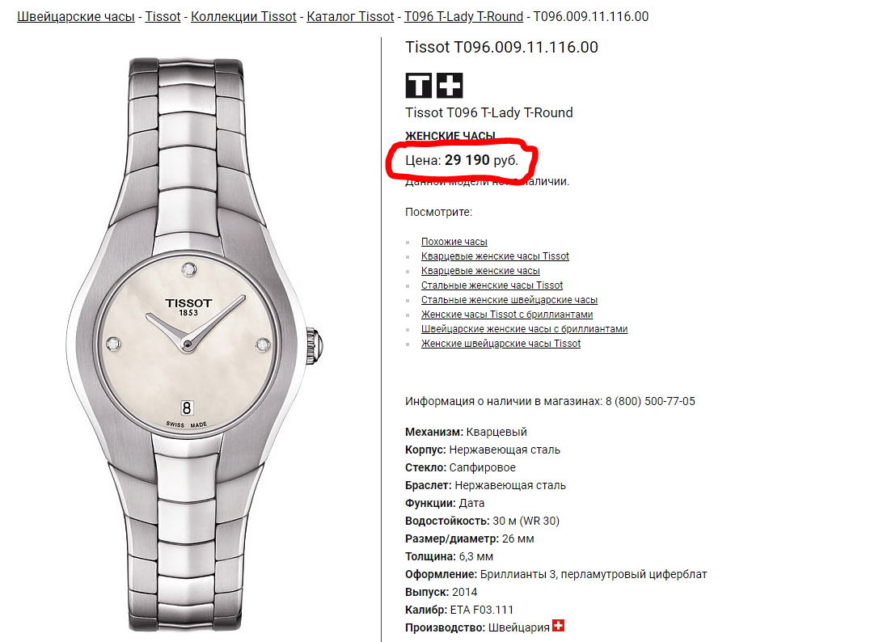Click the price 29 190 руб. text
This screenshot has height=642, width=883.
coord(481,160)
